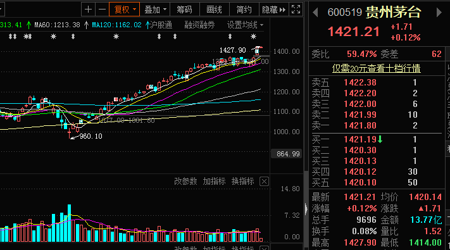Viewport: 450px width, 250px height.
Task: Click the panel splitter collapse handle
Action: [306, 208]
